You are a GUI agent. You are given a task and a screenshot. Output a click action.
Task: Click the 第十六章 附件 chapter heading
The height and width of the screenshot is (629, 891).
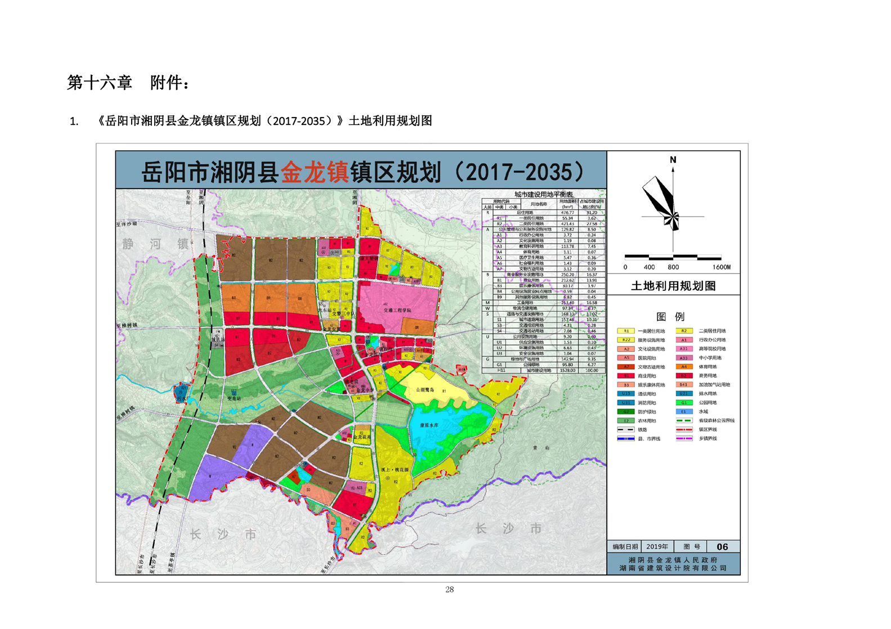click(x=128, y=83)
